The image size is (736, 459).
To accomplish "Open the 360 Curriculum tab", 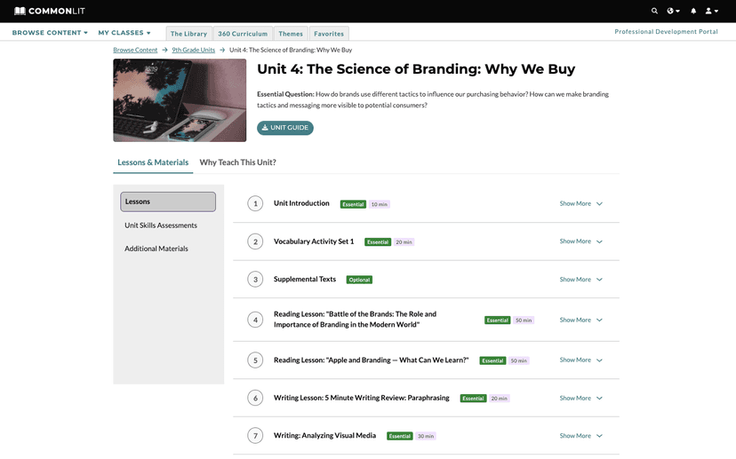I will point(242,34).
